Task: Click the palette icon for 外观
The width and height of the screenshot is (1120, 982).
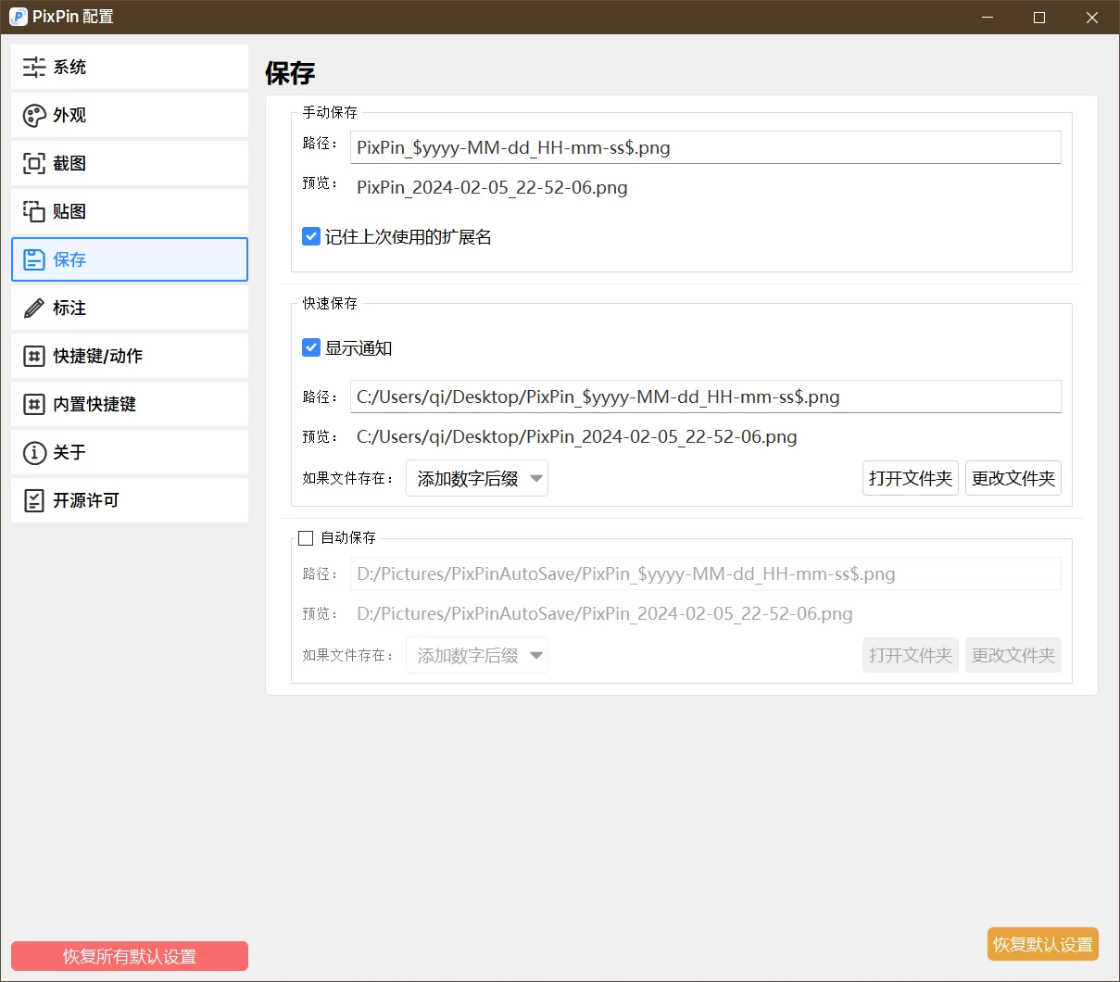Action: click(34, 115)
